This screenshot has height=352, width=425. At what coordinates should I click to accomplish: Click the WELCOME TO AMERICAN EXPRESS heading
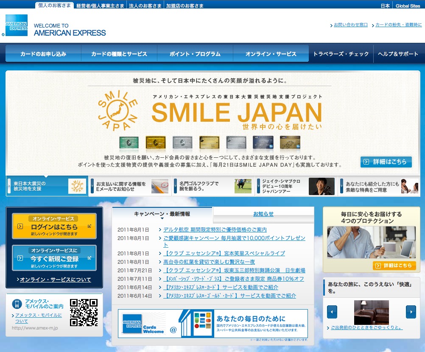coord(70,30)
